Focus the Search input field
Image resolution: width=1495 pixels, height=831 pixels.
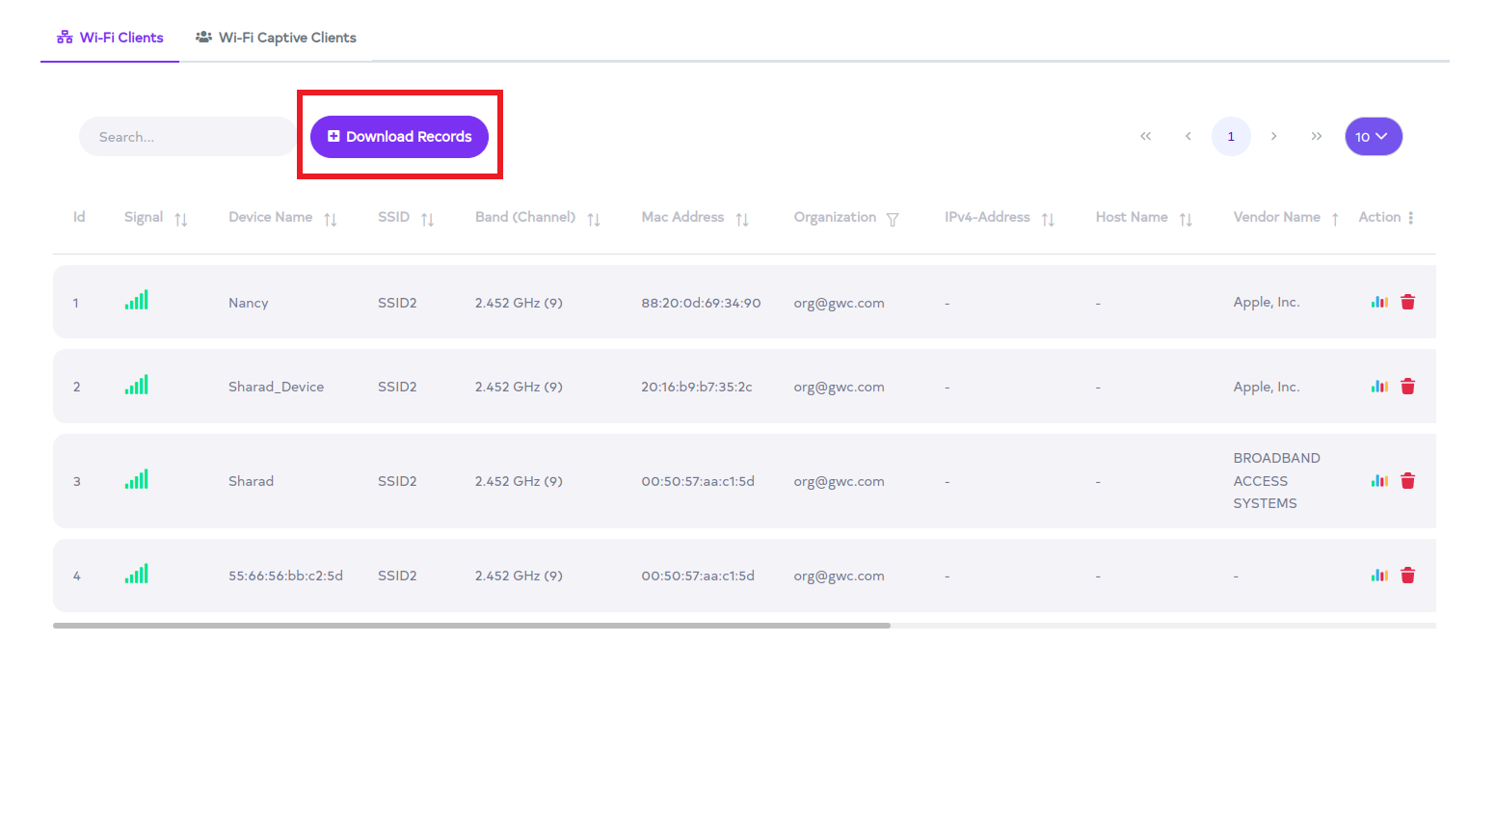[x=187, y=137]
